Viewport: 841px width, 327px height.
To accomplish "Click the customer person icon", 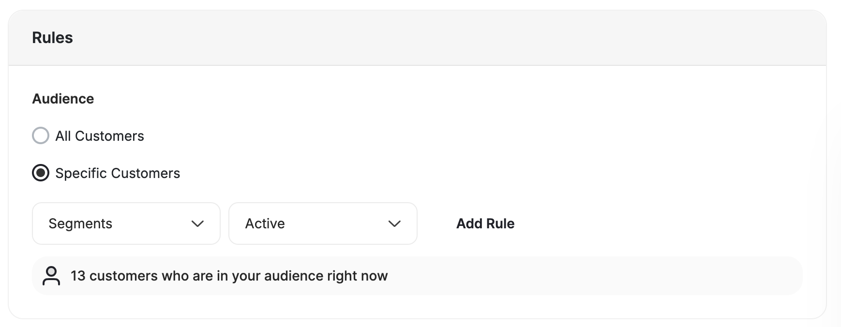I will pos(51,276).
